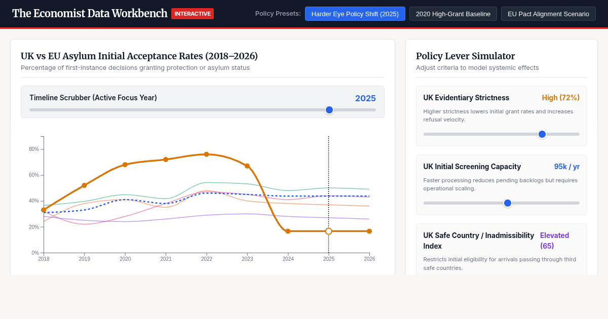
Task: Click The Economist Data Workbench title
Action: click(x=90, y=14)
